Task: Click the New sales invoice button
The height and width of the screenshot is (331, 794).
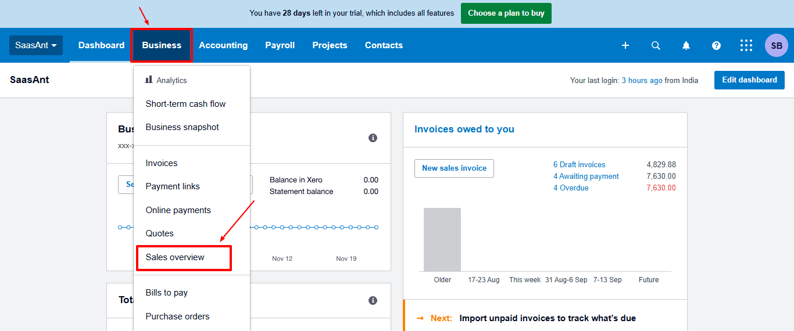Action: point(454,168)
